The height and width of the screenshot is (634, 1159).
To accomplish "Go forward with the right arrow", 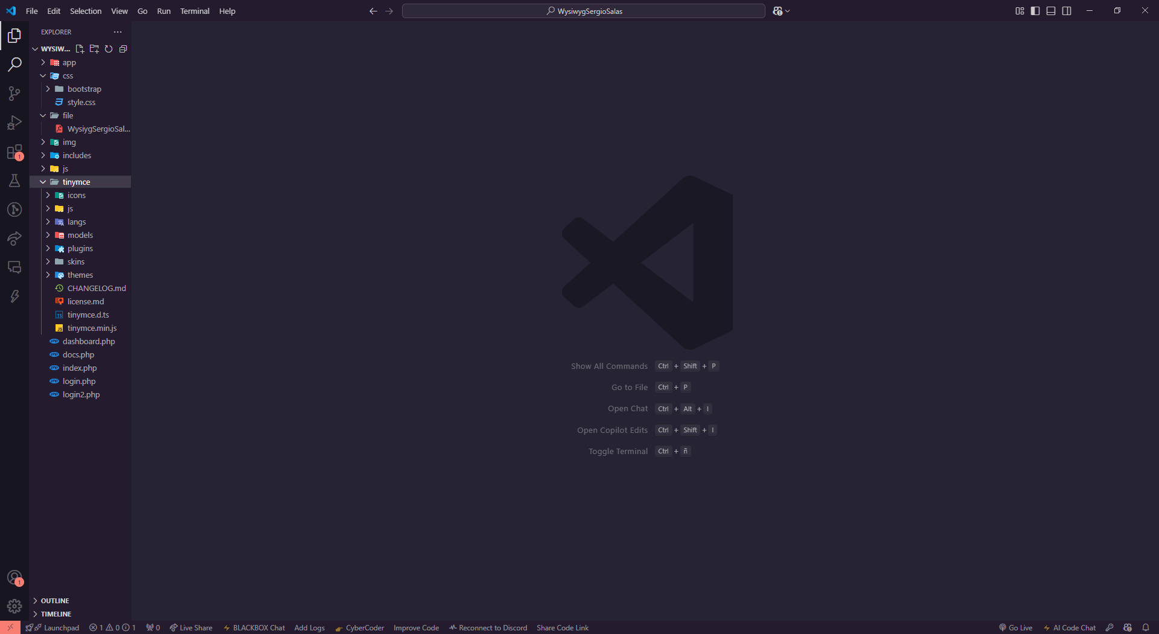I will [389, 11].
